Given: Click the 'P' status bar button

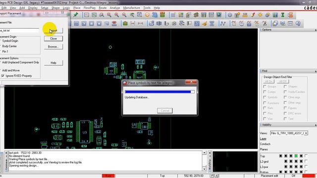Looking at the screenshot, I should 212,176.
